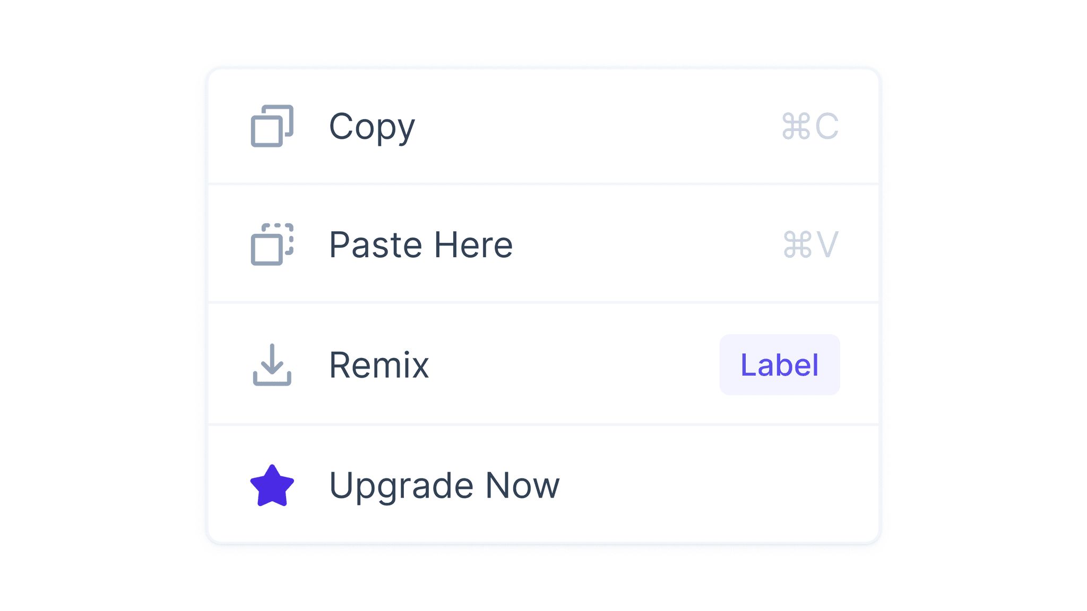1087x611 pixels.
Task: Click the Remix text label
Action: (x=379, y=365)
